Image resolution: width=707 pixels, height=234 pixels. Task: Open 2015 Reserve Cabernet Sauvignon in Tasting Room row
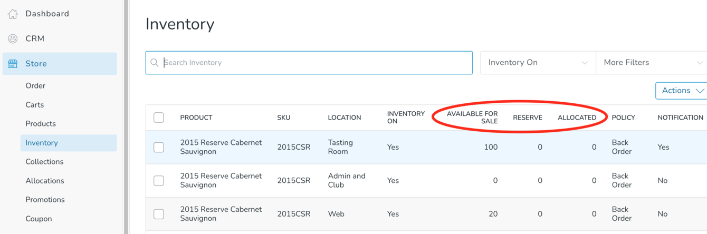(x=221, y=147)
